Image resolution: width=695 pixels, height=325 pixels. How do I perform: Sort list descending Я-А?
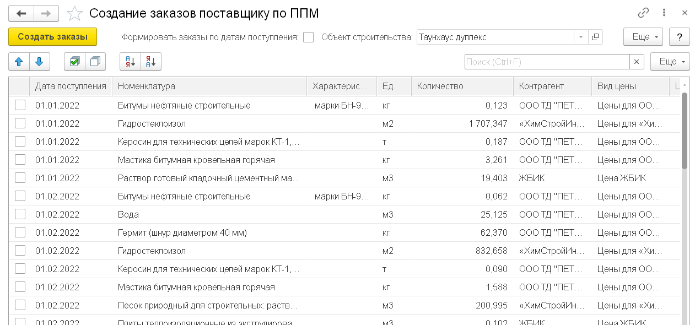[151, 62]
